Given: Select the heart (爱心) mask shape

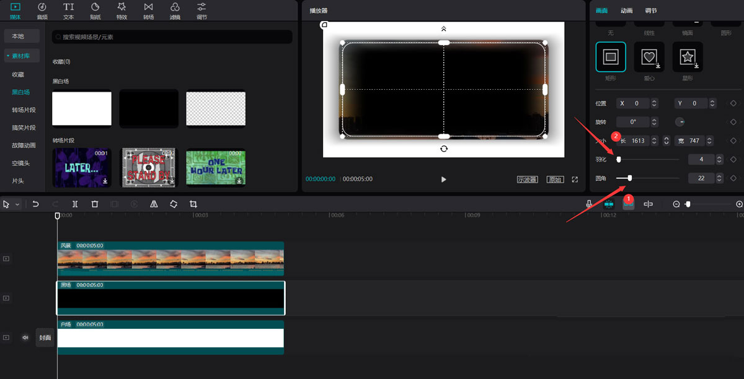Looking at the screenshot, I should 649,58.
